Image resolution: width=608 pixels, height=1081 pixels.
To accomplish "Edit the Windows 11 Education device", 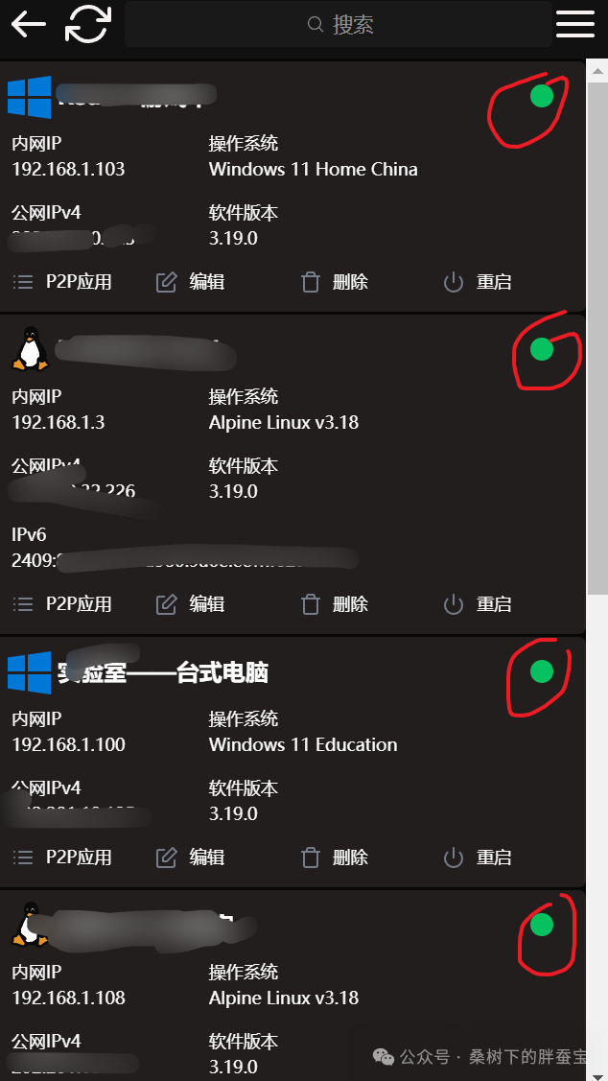I will pos(190,857).
